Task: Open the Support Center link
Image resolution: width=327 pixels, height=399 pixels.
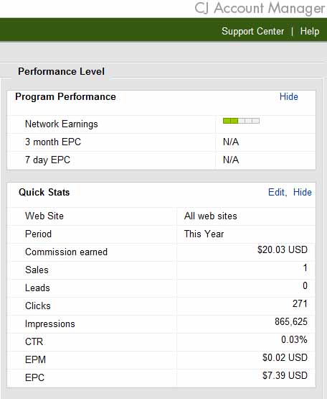Action: click(x=253, y=32)
